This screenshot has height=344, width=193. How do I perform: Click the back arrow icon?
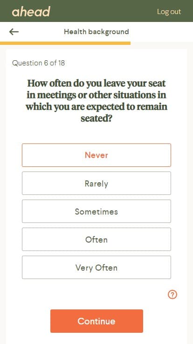[14, 32]
